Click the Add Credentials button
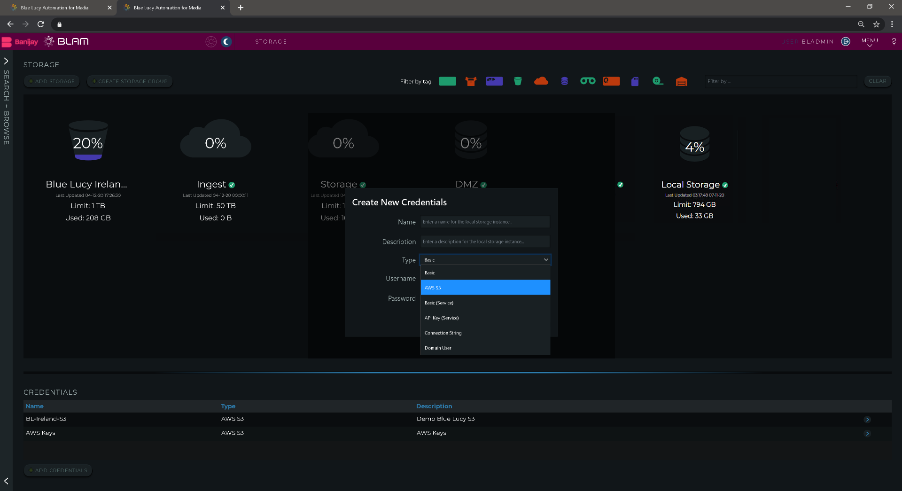 point(58,470)
